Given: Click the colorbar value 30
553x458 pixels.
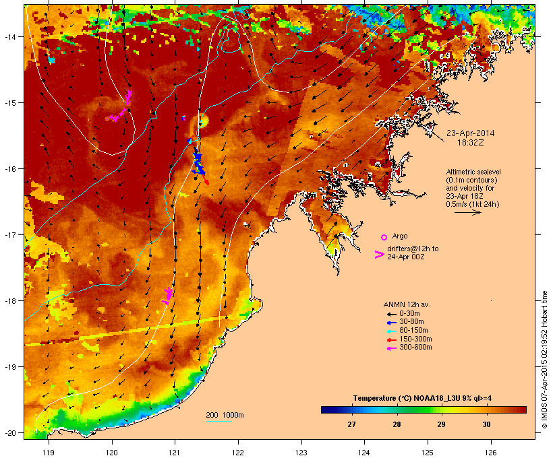Looking at the screenshot, I should point(486,424).
